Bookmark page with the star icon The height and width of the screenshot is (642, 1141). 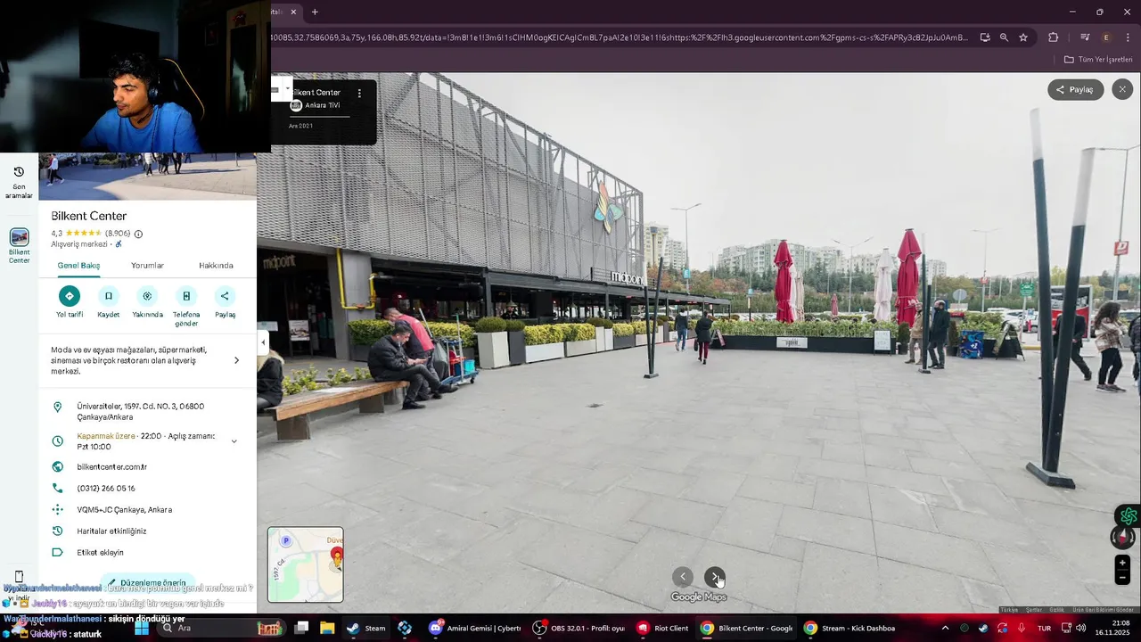tap(1023, 37)
